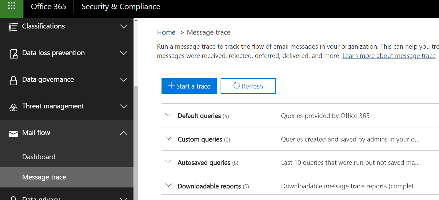This screenshot has height=200, width=439.
Task: Open the Learn more about message trace link
Action: pos(389,55)
